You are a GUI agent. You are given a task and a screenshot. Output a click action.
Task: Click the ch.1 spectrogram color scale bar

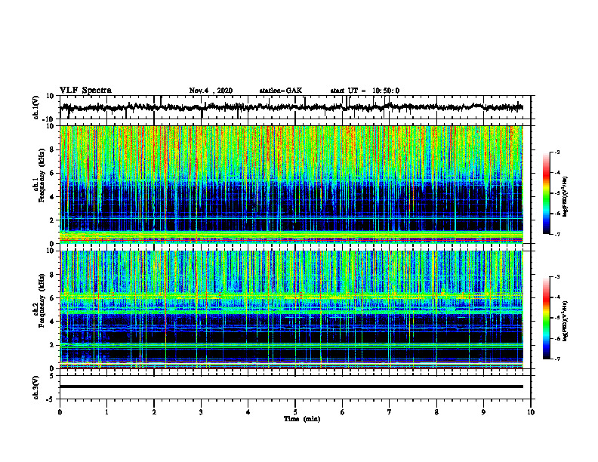546,193
